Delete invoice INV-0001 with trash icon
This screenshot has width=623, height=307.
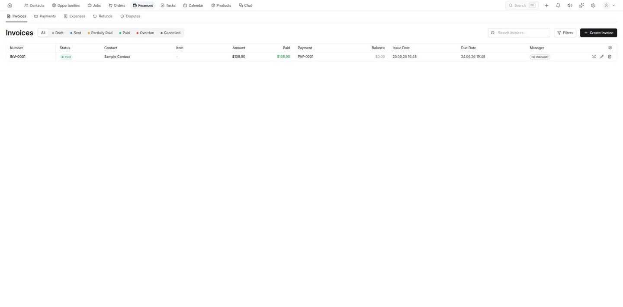coord(610,57)
